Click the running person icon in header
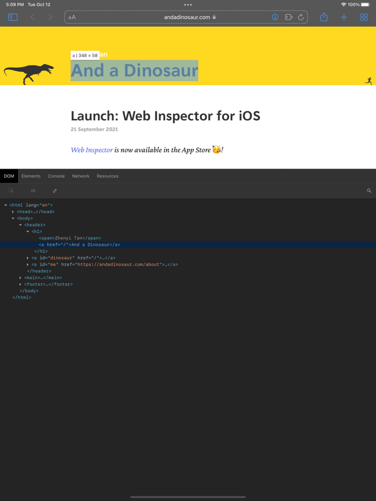This screenshot has height=501, width=376. (x=368, y=81)
